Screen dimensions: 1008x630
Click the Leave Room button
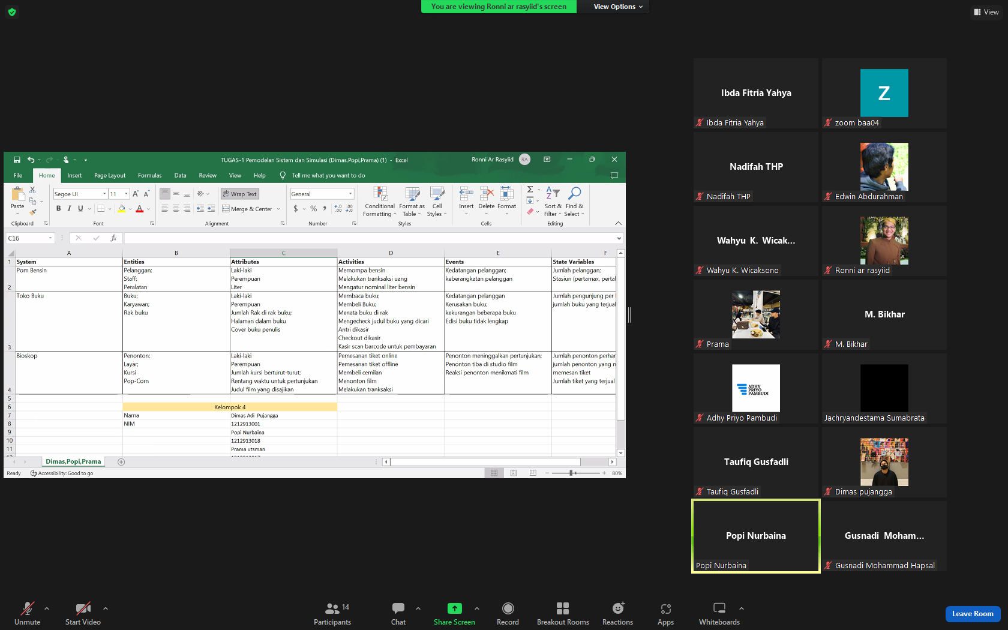973,614
